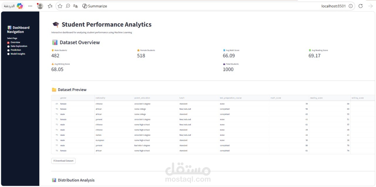Click the Summarize button in the address bar
376x187 pixels.
tap(94, 6)
